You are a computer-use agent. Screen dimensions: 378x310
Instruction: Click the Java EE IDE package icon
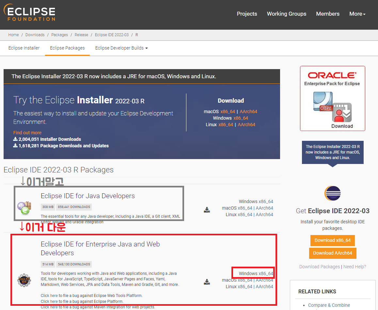pos(24,280)
